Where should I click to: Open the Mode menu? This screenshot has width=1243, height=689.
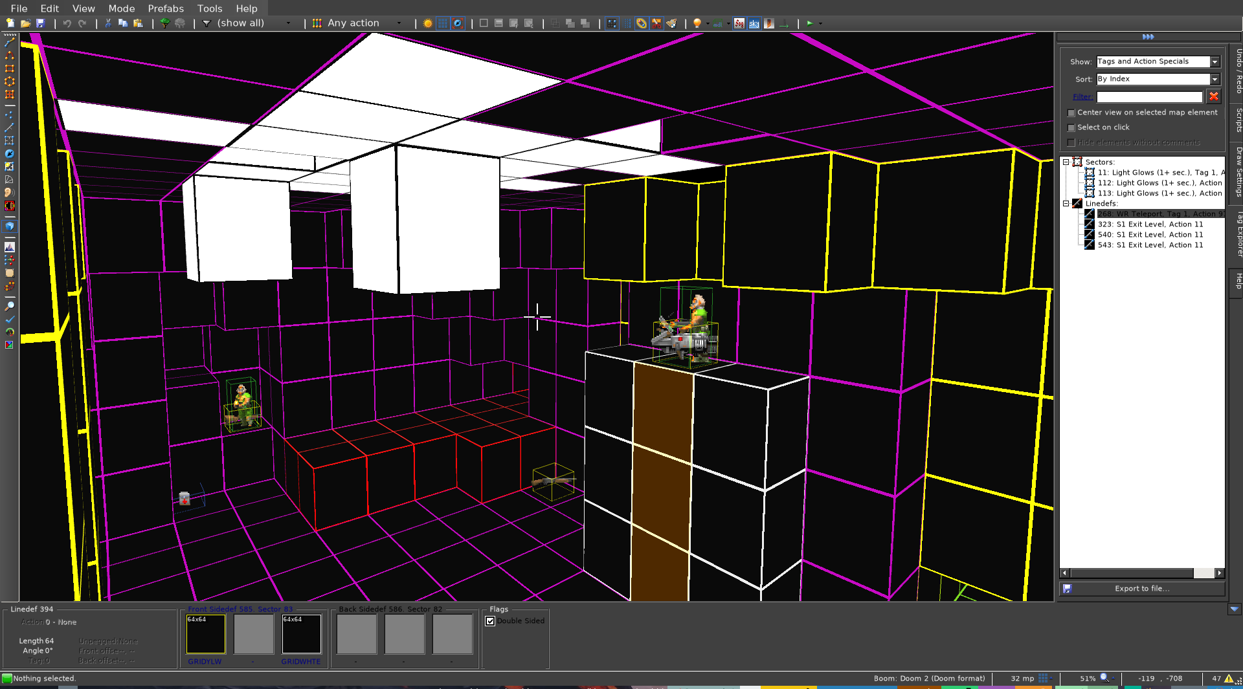click(122, 8)
